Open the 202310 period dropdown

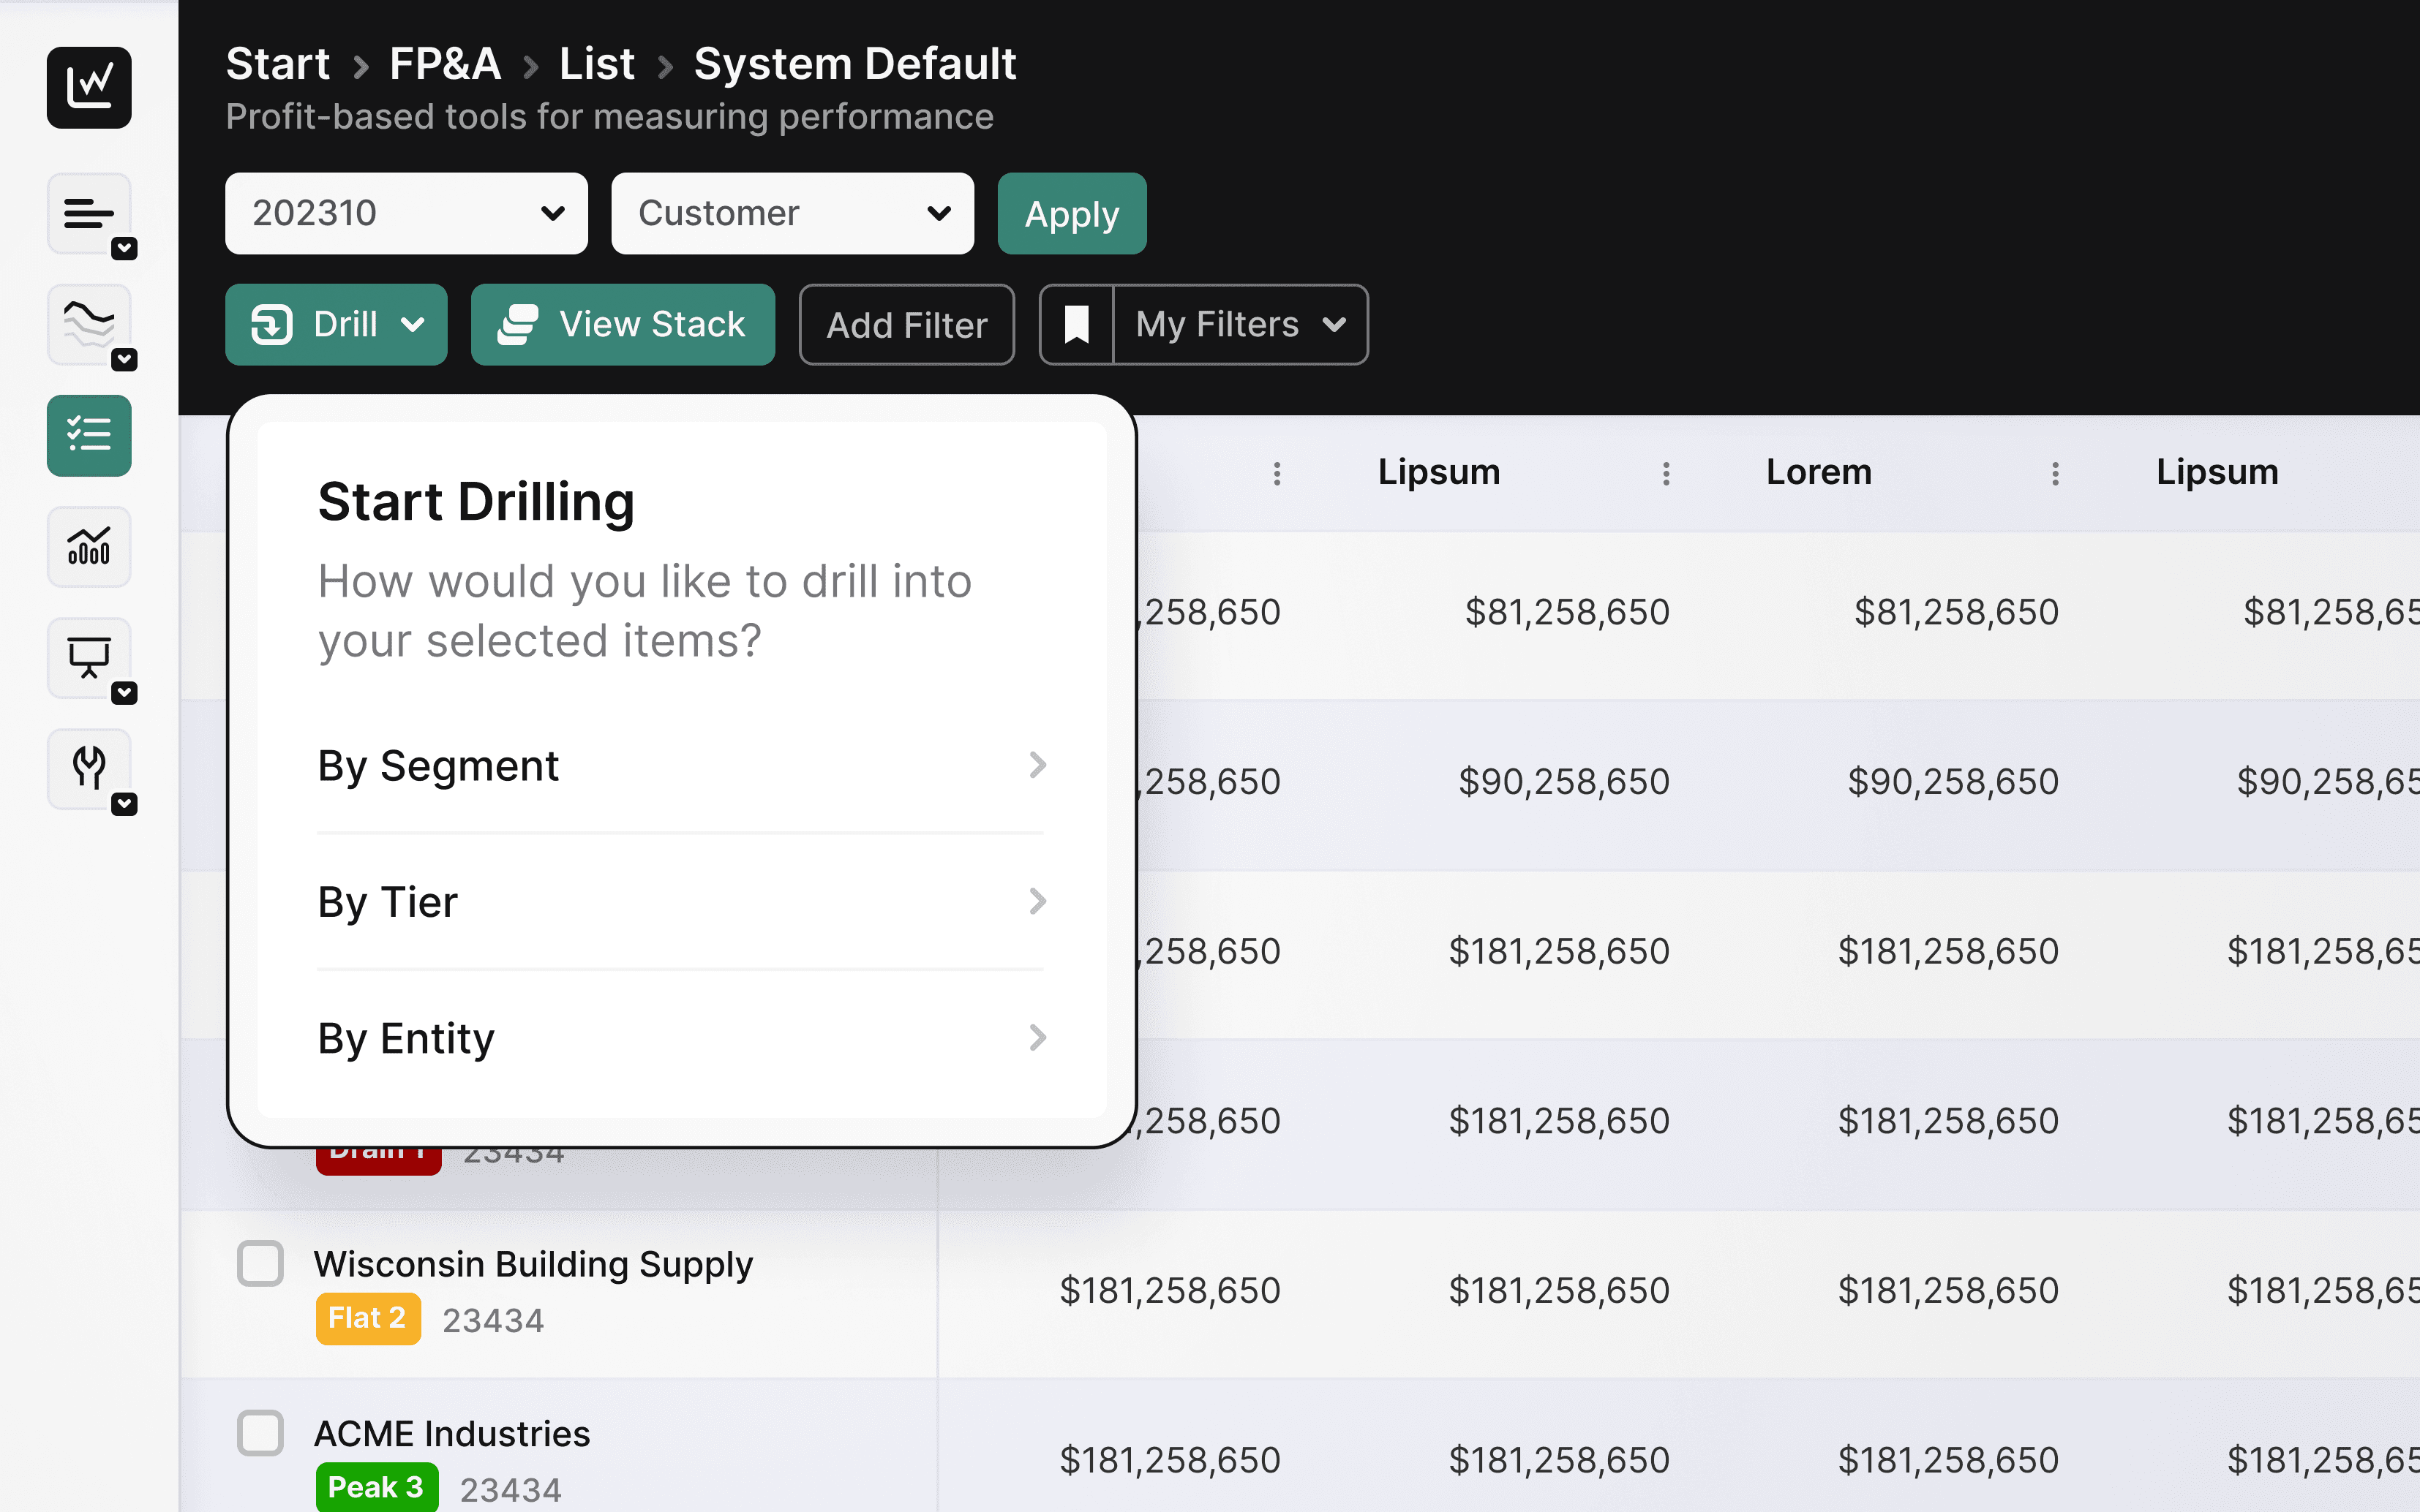click(x=406, y=213)
